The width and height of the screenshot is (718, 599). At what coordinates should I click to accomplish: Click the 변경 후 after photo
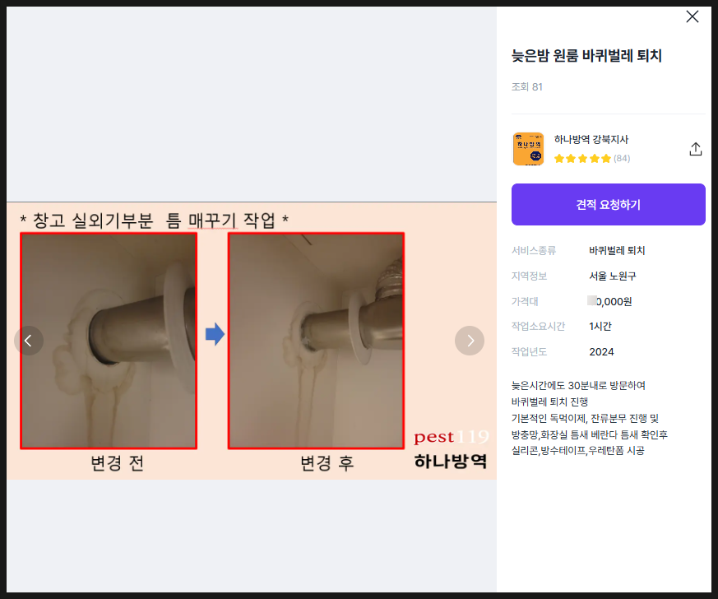point(316,341)
